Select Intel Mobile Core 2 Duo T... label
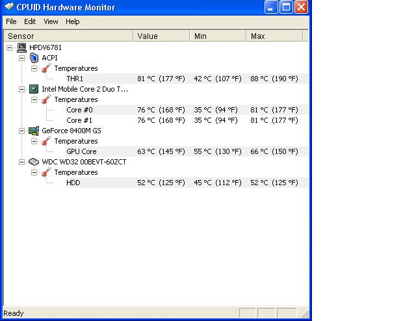Image resolution: width=416 pixels, height=321 pixels. pyautogui.click(x=85, y=89)
